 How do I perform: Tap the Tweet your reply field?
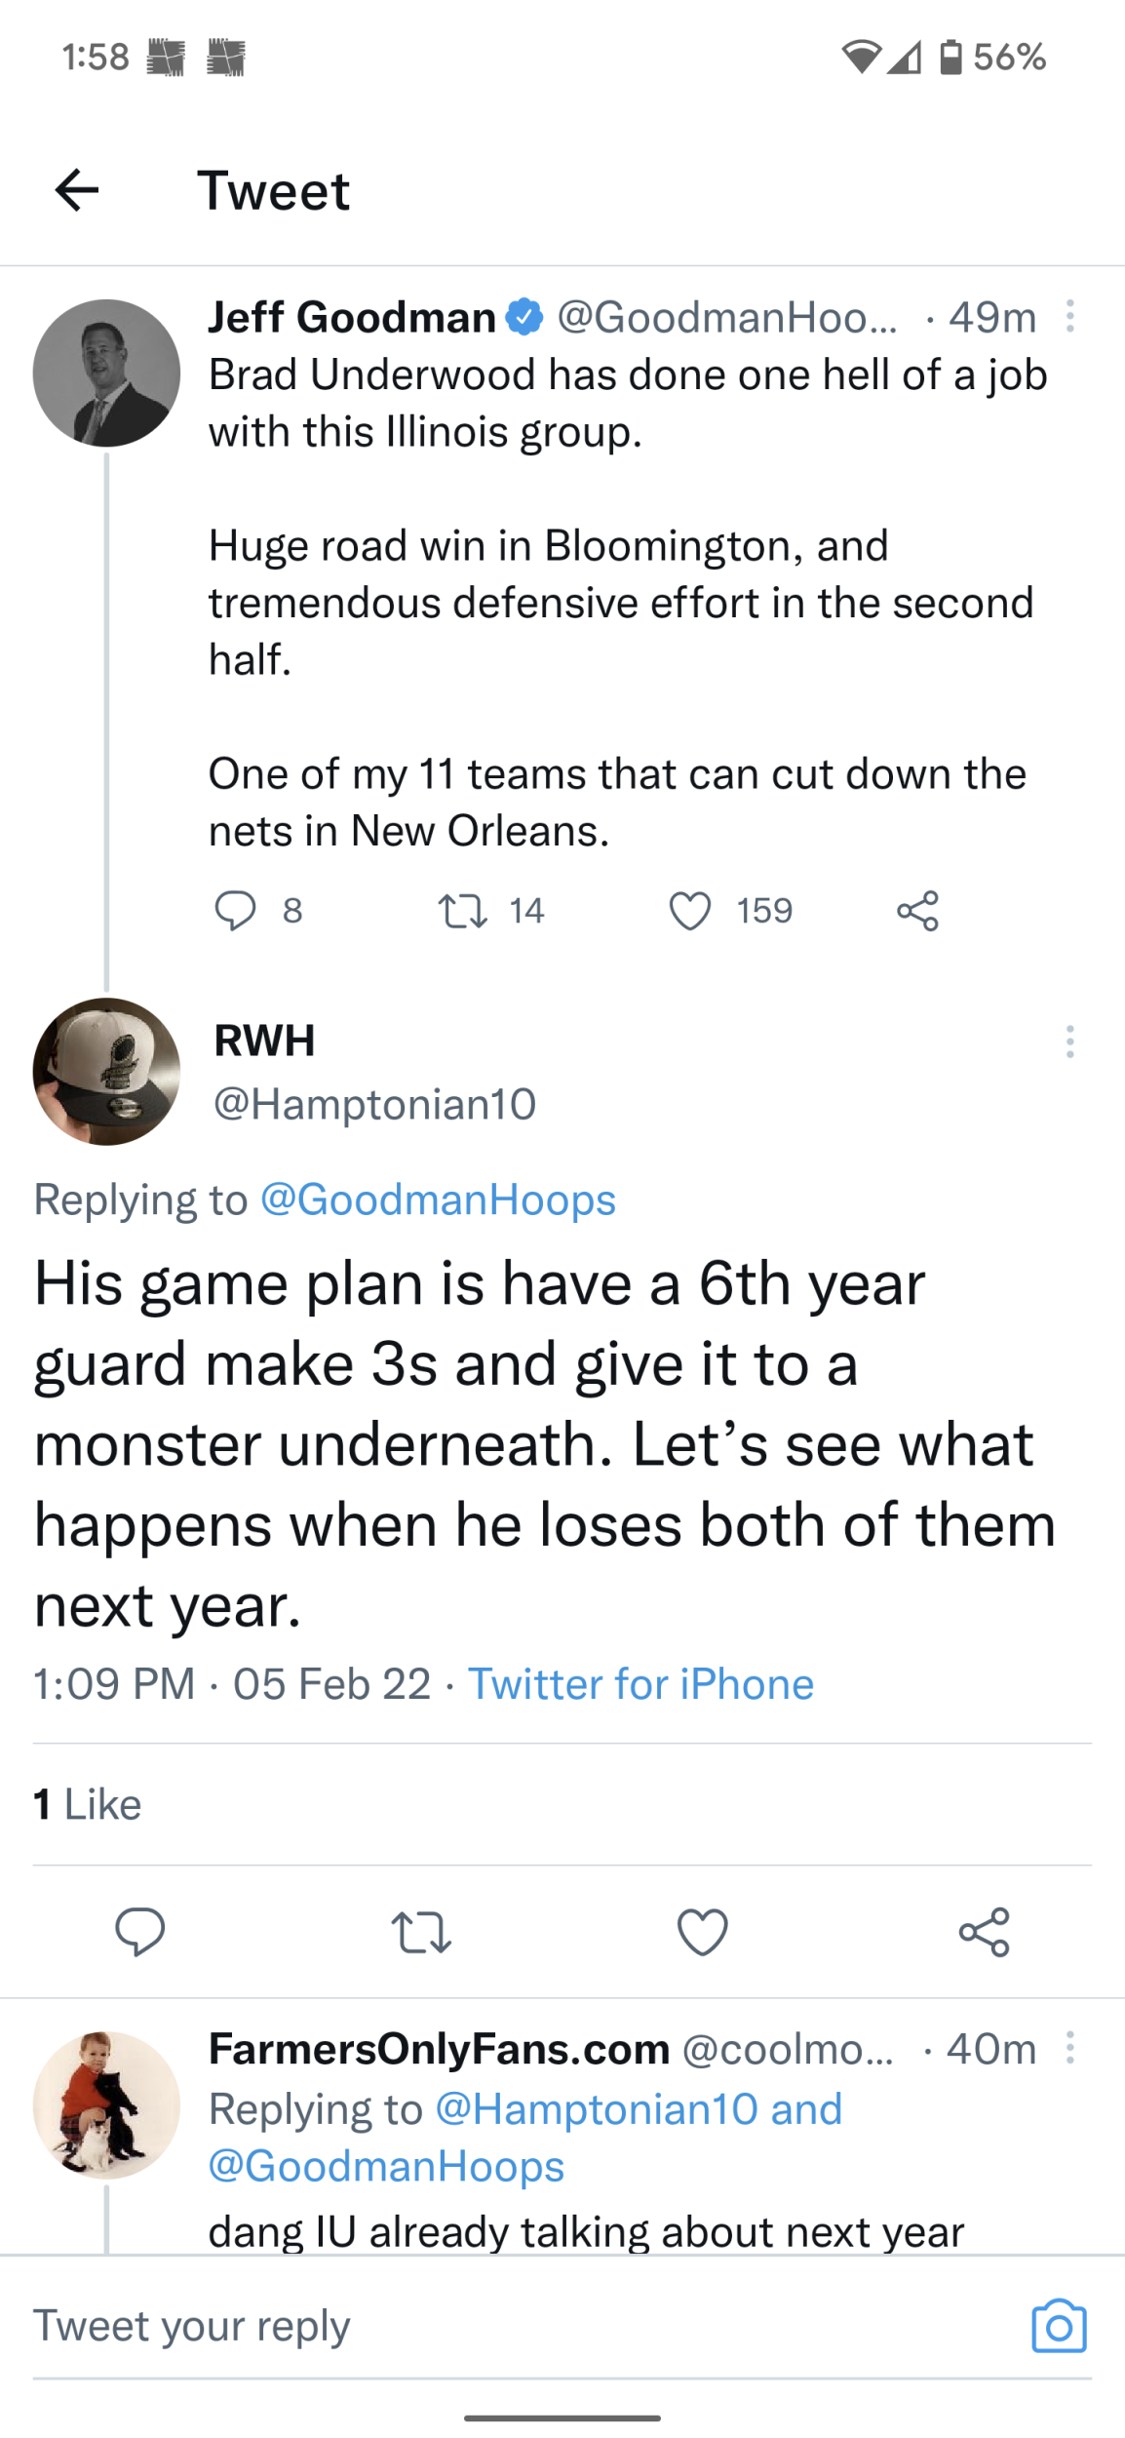point(487,2326)
